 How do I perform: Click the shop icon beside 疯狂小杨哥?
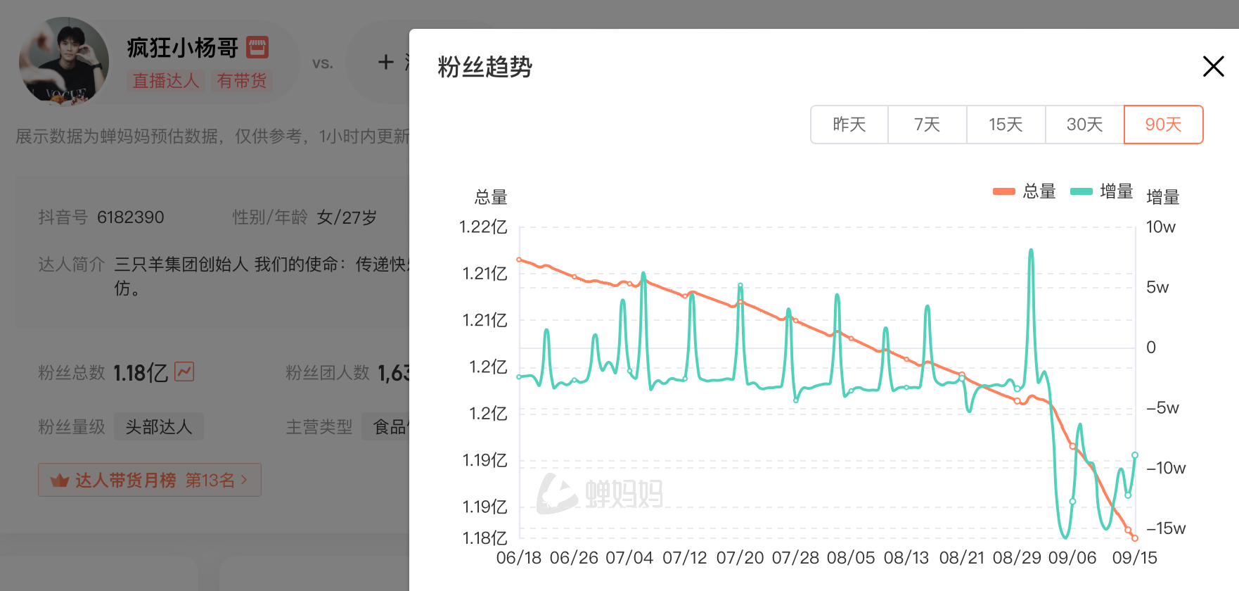click(x=257, y=47)
